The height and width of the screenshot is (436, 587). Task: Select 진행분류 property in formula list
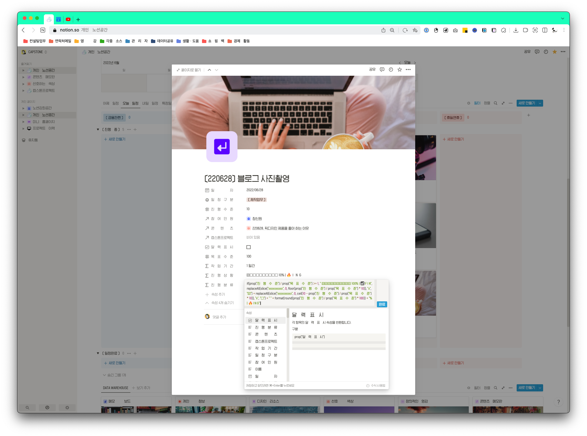pos(265,327)
